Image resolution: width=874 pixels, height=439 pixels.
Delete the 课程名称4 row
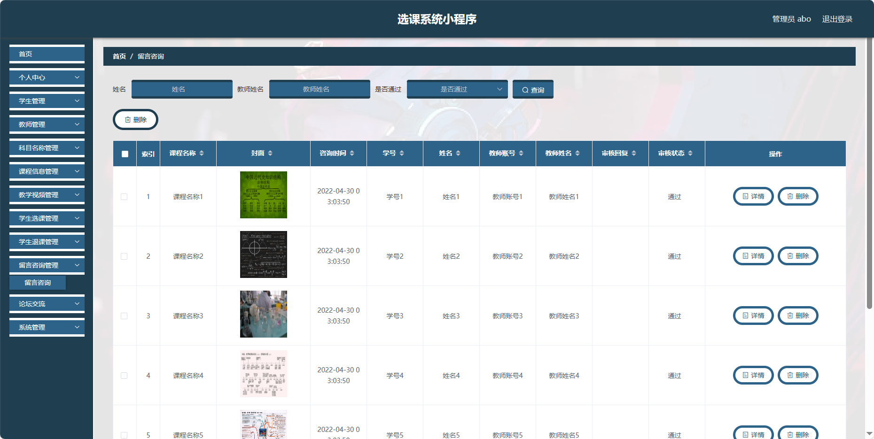pyautogui.click(x=798, y=375)
